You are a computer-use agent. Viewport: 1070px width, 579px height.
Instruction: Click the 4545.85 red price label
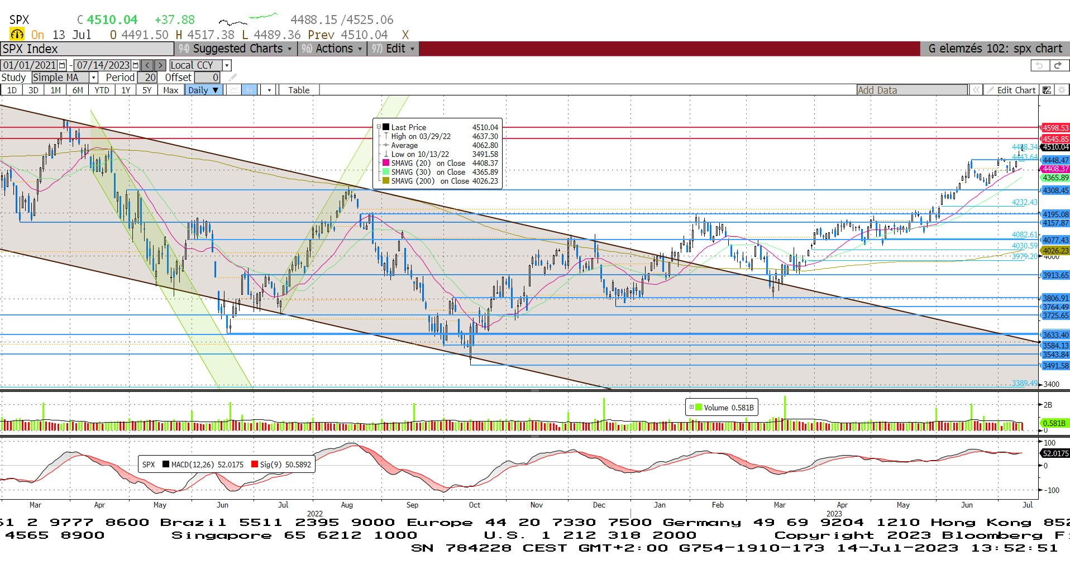(1055, 138)
